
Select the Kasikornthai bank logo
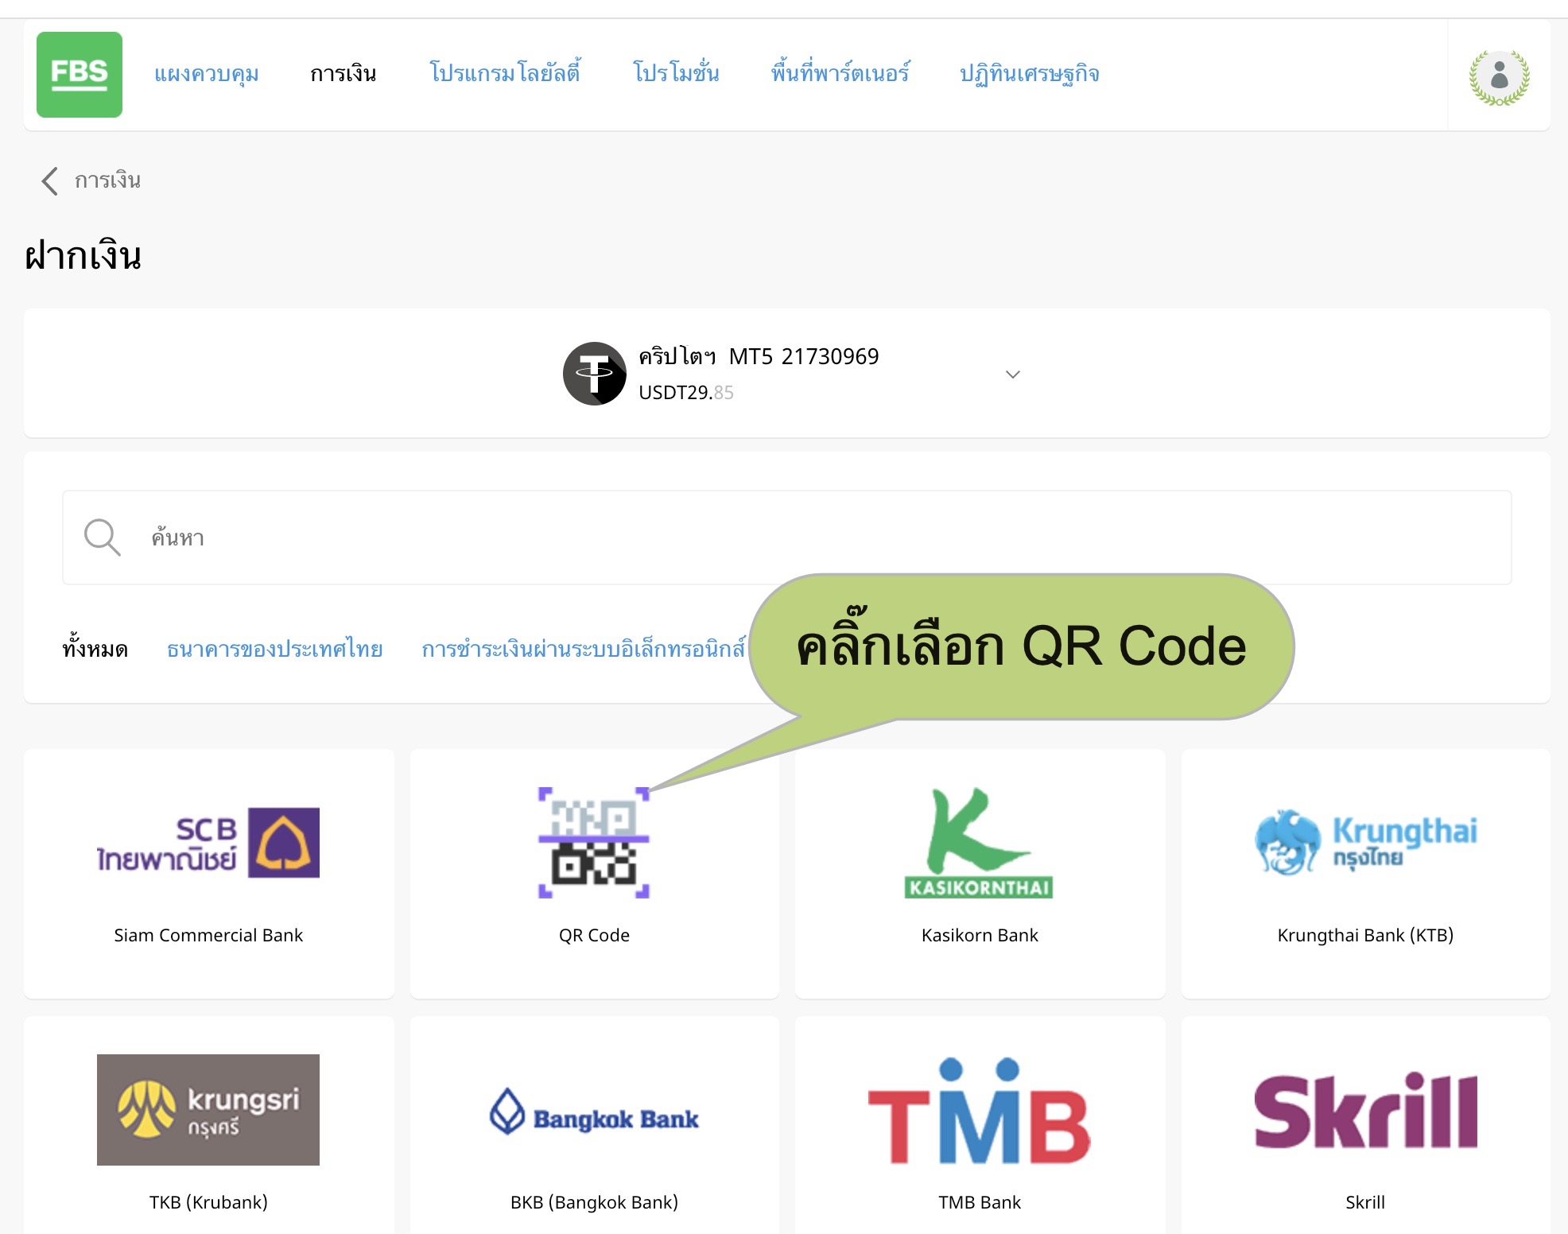click(979, 843)
